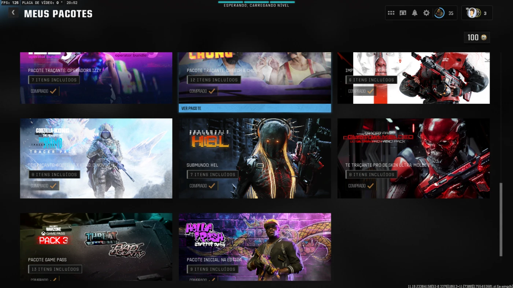Screen dimensions: 513x288
Task: Open settings with the gear icon
Action: point(426,13)
